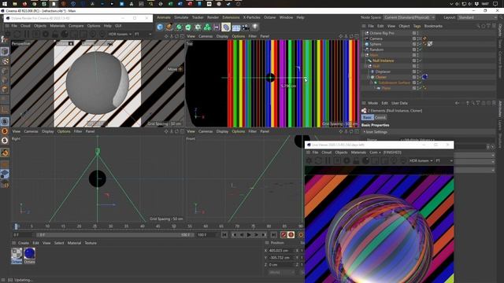This screenshot has height=283, width=504.
Task: Collapse the Cloner hierarchy in Object Manager
Action: (369, 77)
